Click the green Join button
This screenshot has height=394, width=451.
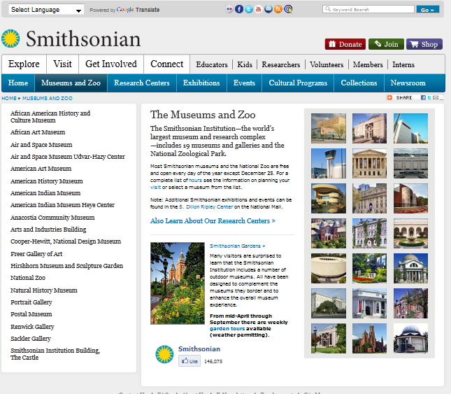point(386,44)
